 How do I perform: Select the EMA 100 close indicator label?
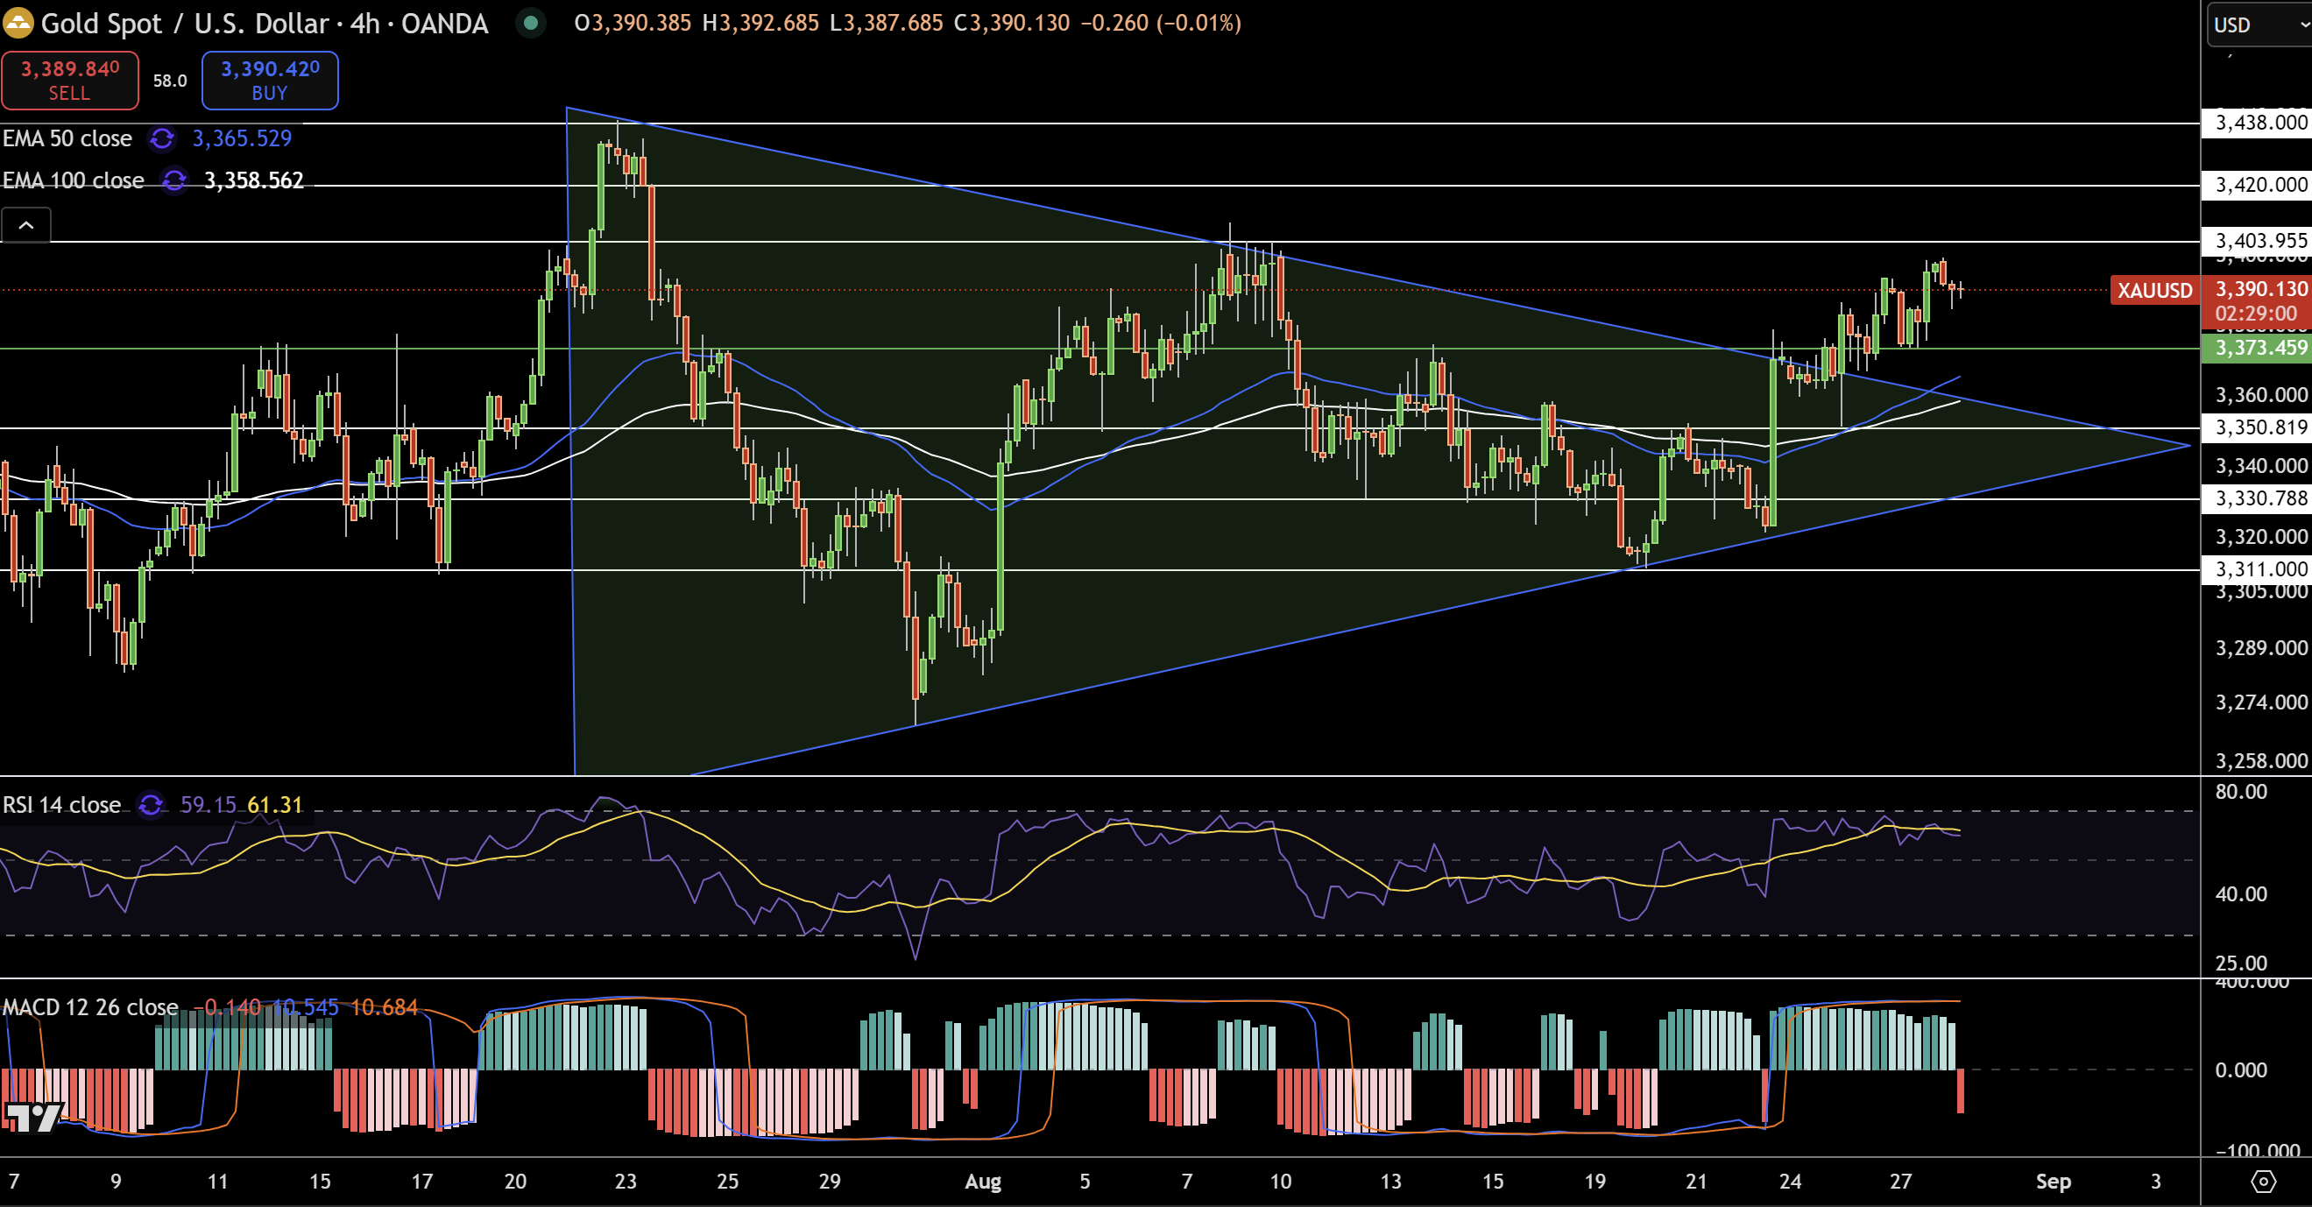pyautogui.click(x=74, y=180)
